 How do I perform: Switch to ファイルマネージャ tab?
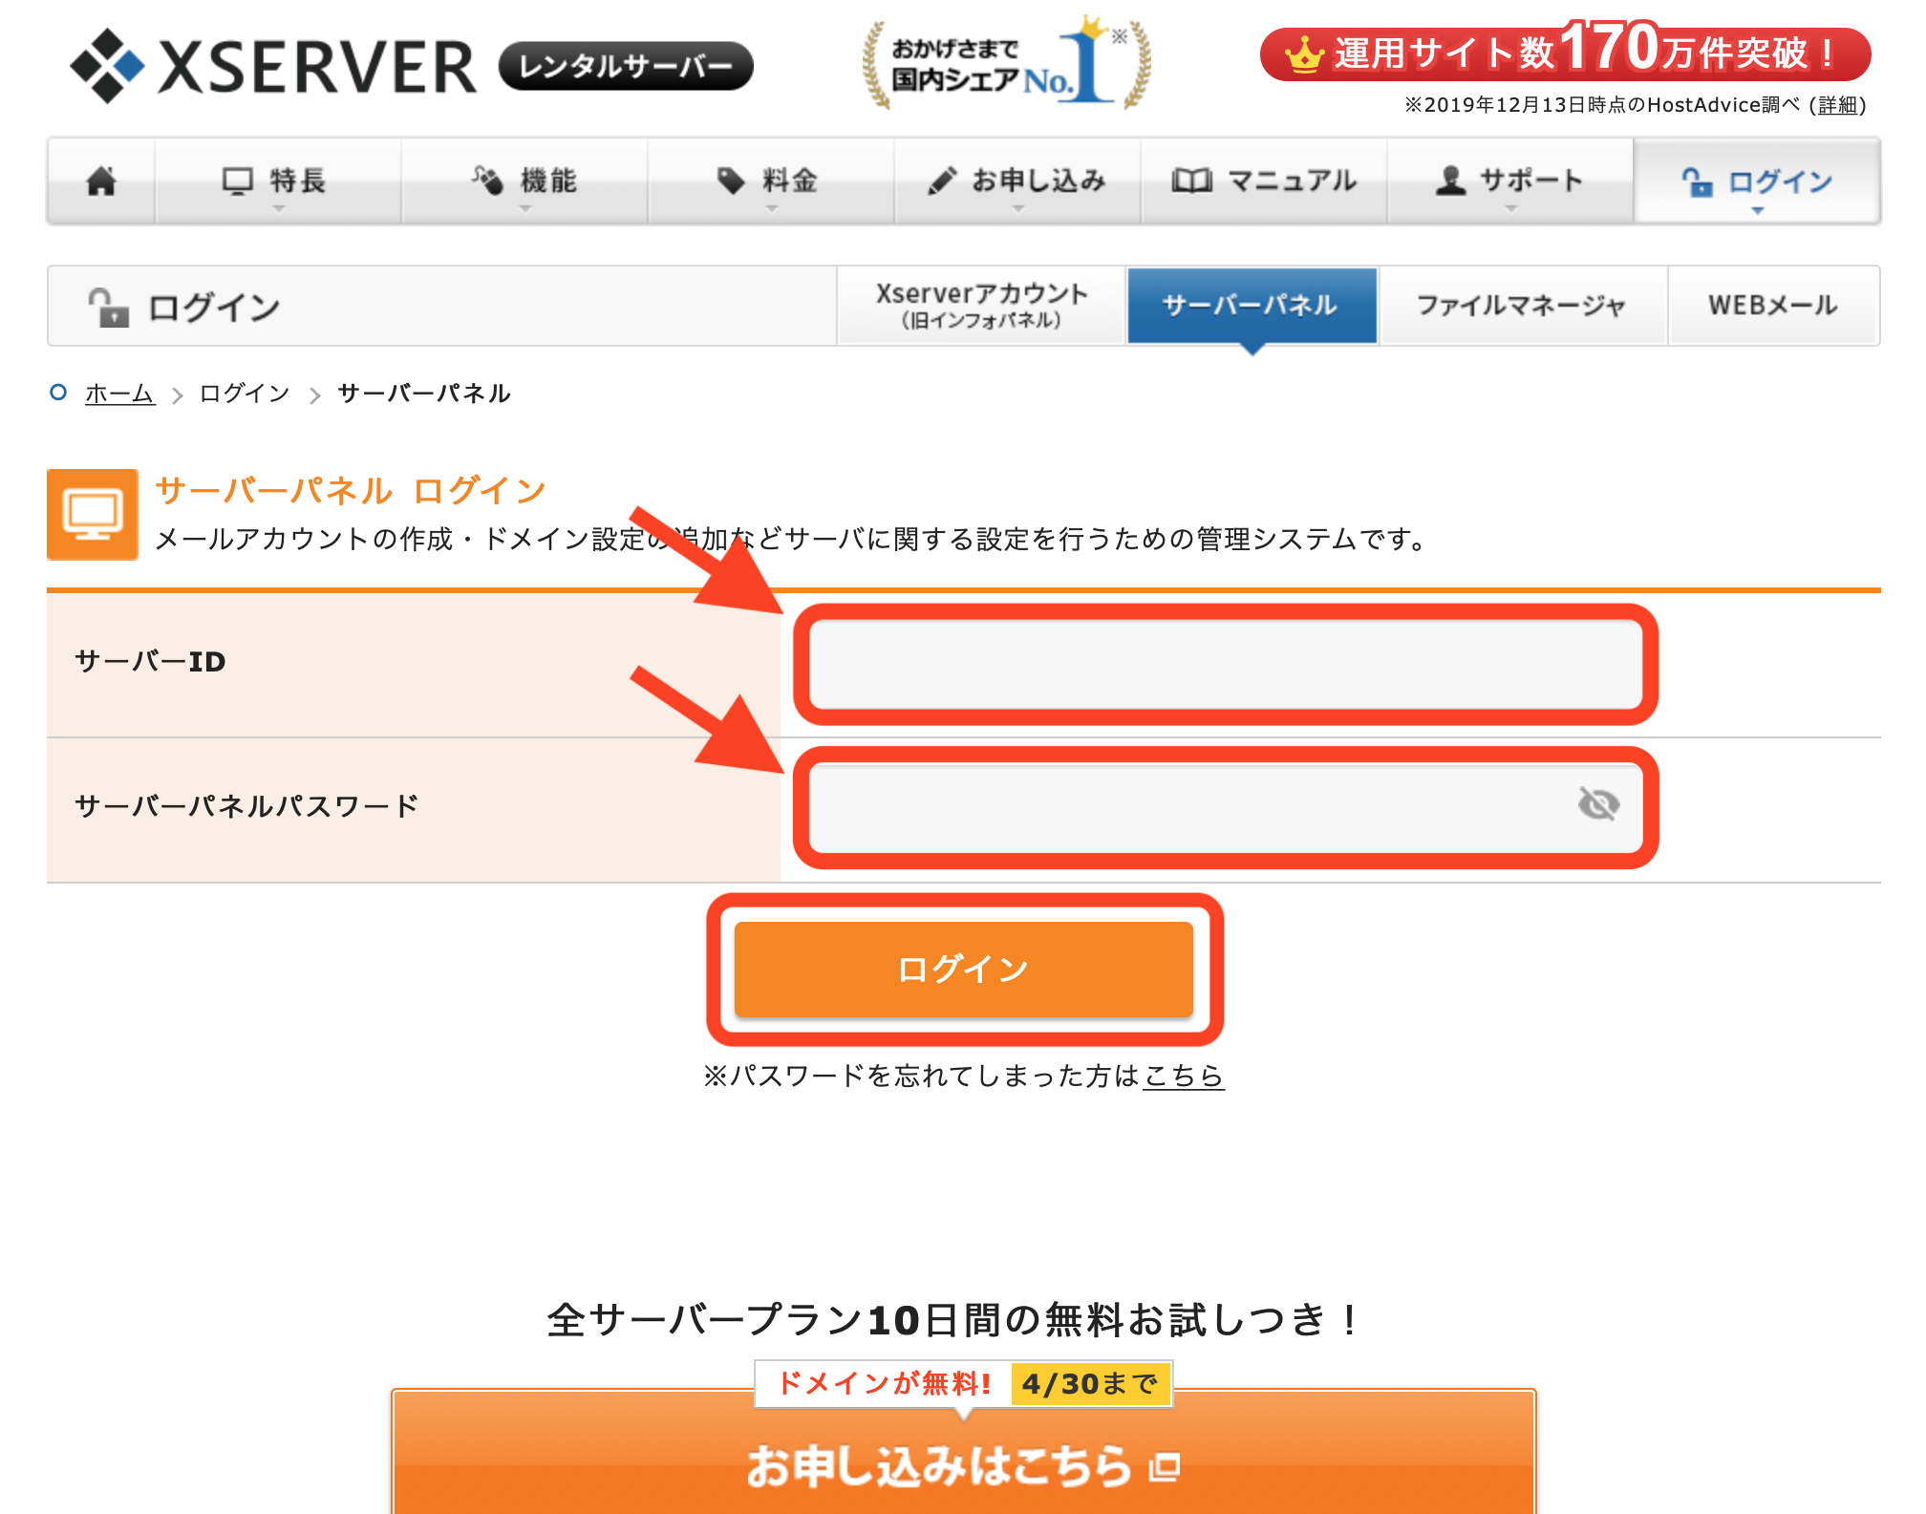(1522, 306)
